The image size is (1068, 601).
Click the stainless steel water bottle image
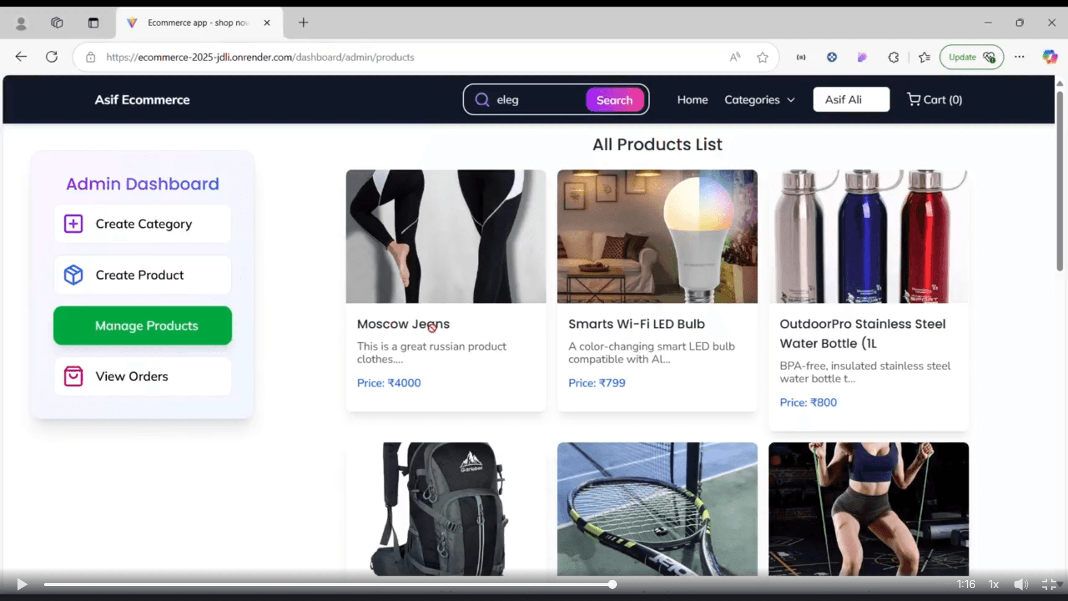click(x=869, y=237)
